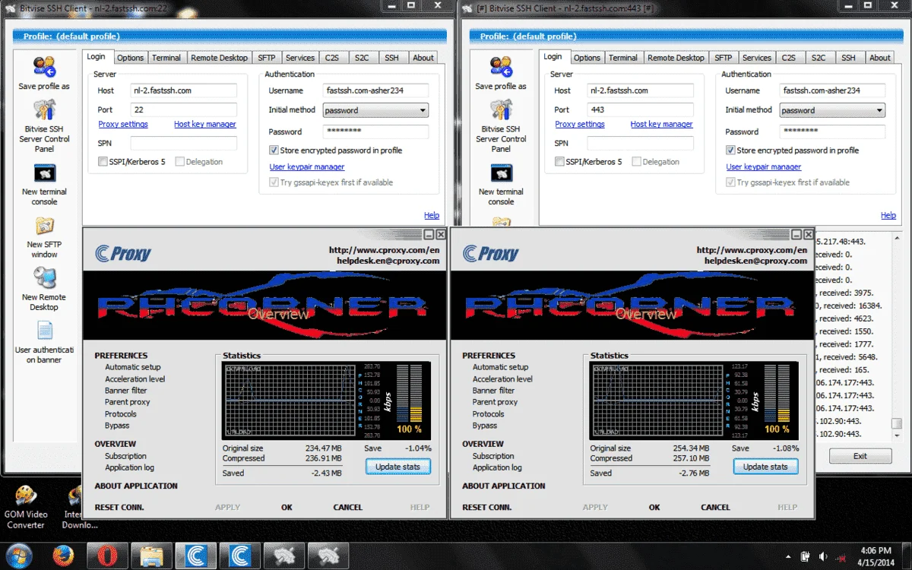Select Banner filter in CProxy showing 234.47 MB
Viewport: 912px width, 570px height.
tap(126, 391)
